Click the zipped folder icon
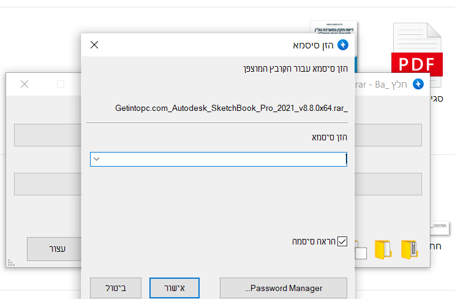455x299 pixels. 410,249
